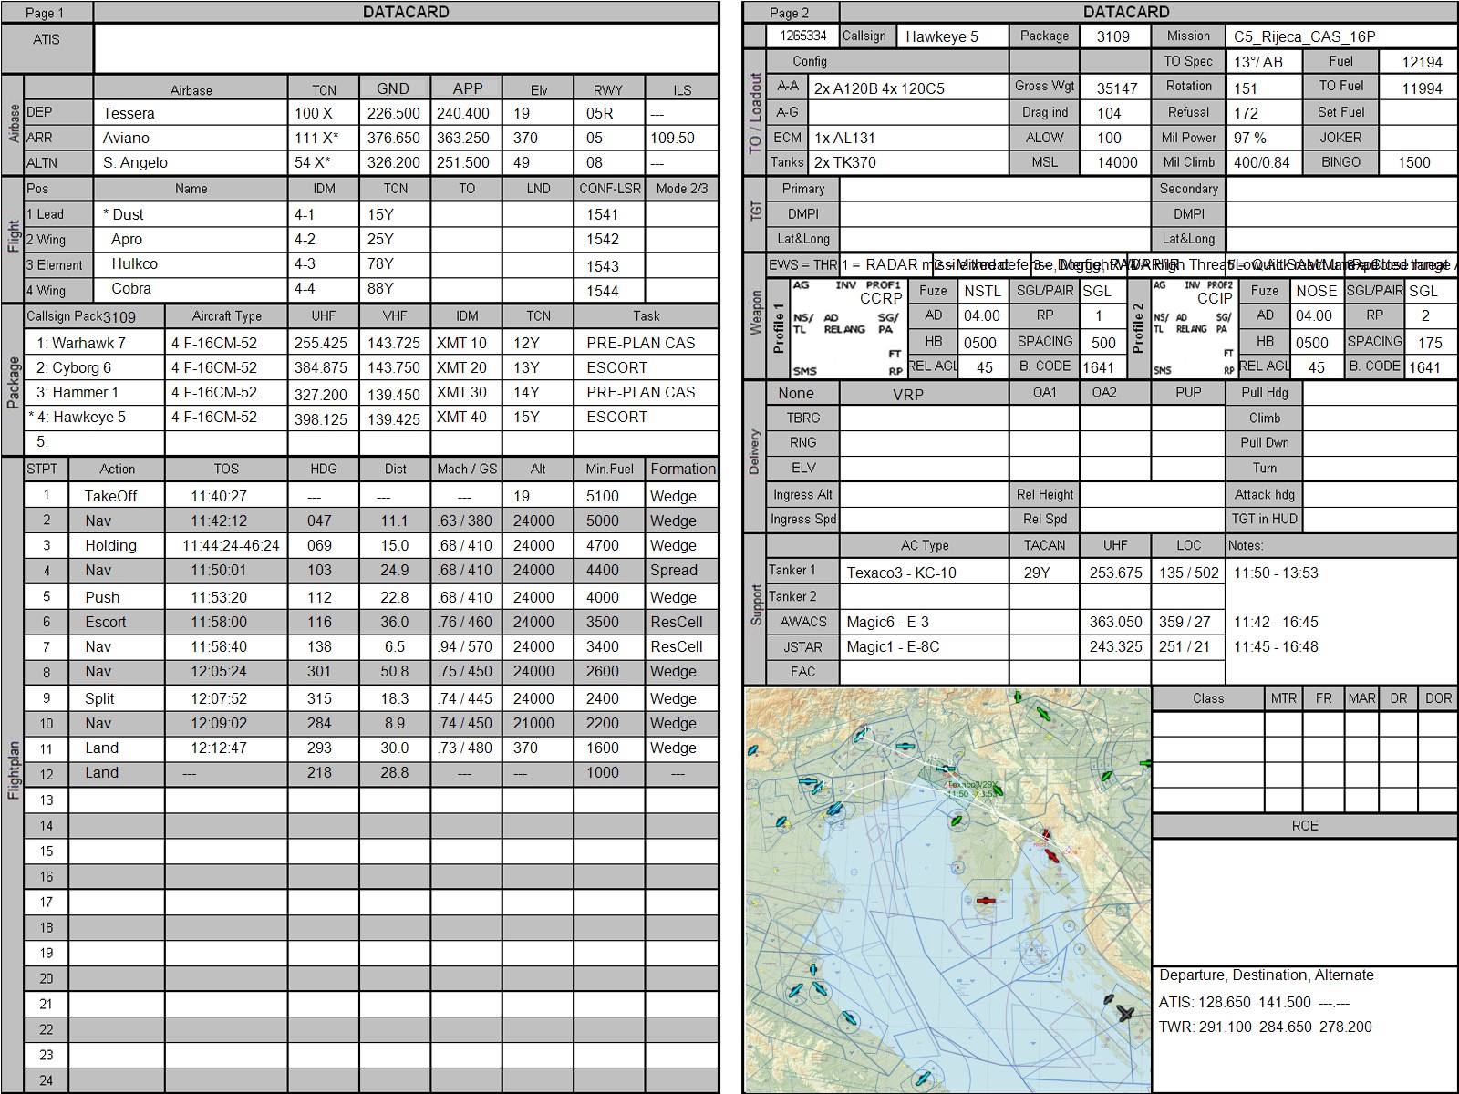Viewport: 1459px width, 1094px height.
Task: Select flight lead name * Dust
Action: [x=123, y=214]
